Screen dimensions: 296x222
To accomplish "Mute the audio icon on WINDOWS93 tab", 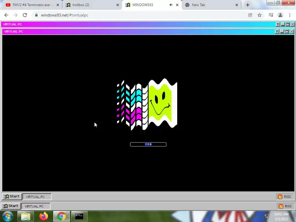I will click(171, 5).
